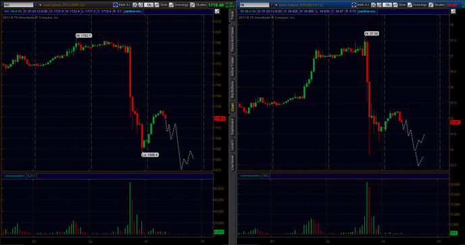Image resolution: width=465 pixels, height=245 pixels.
Task: Expand the /GC symbol dropdown arrow
Action: tap(36, 5)
